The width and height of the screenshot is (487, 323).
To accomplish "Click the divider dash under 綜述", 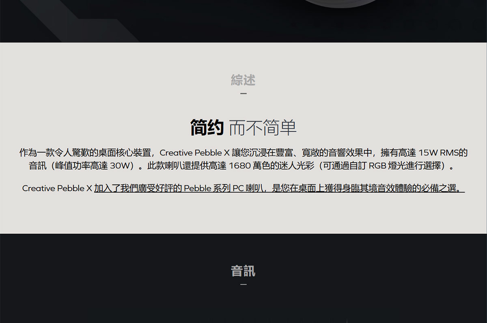I will point(243,93).
